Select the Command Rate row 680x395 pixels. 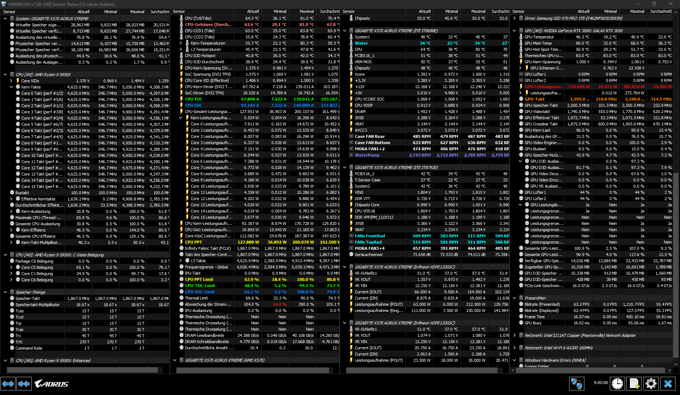pyautogui.click(x=85, y=348)
